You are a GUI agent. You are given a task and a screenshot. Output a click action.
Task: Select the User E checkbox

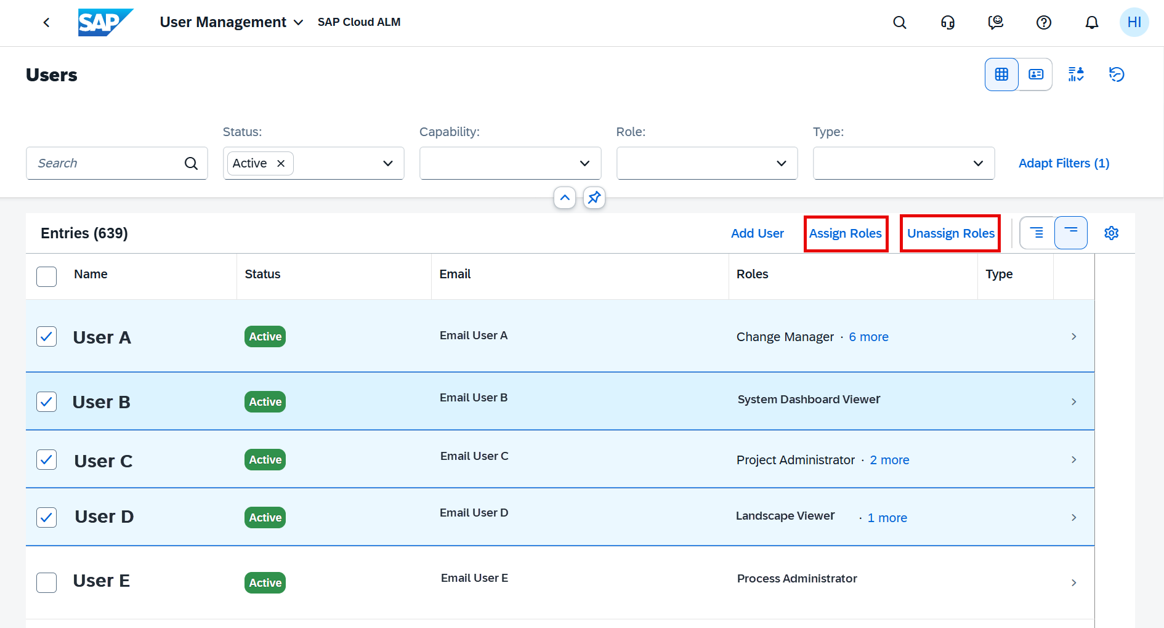pos(47,582)
